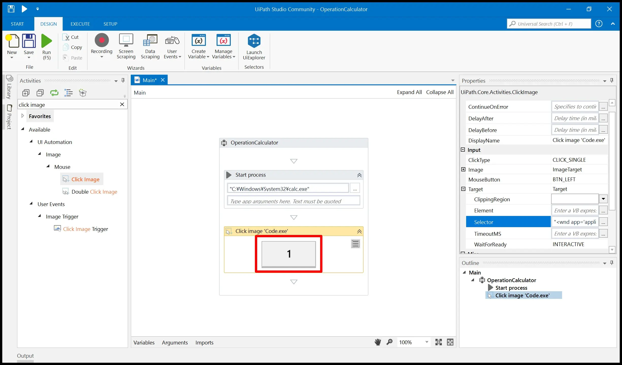622x365 pixels.
Task: Click the Universal Search field
Action: [549, 24]
